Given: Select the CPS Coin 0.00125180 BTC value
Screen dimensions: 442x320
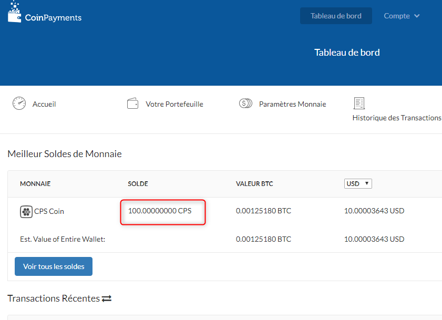Looking at the screenshot, I should 263,211.
